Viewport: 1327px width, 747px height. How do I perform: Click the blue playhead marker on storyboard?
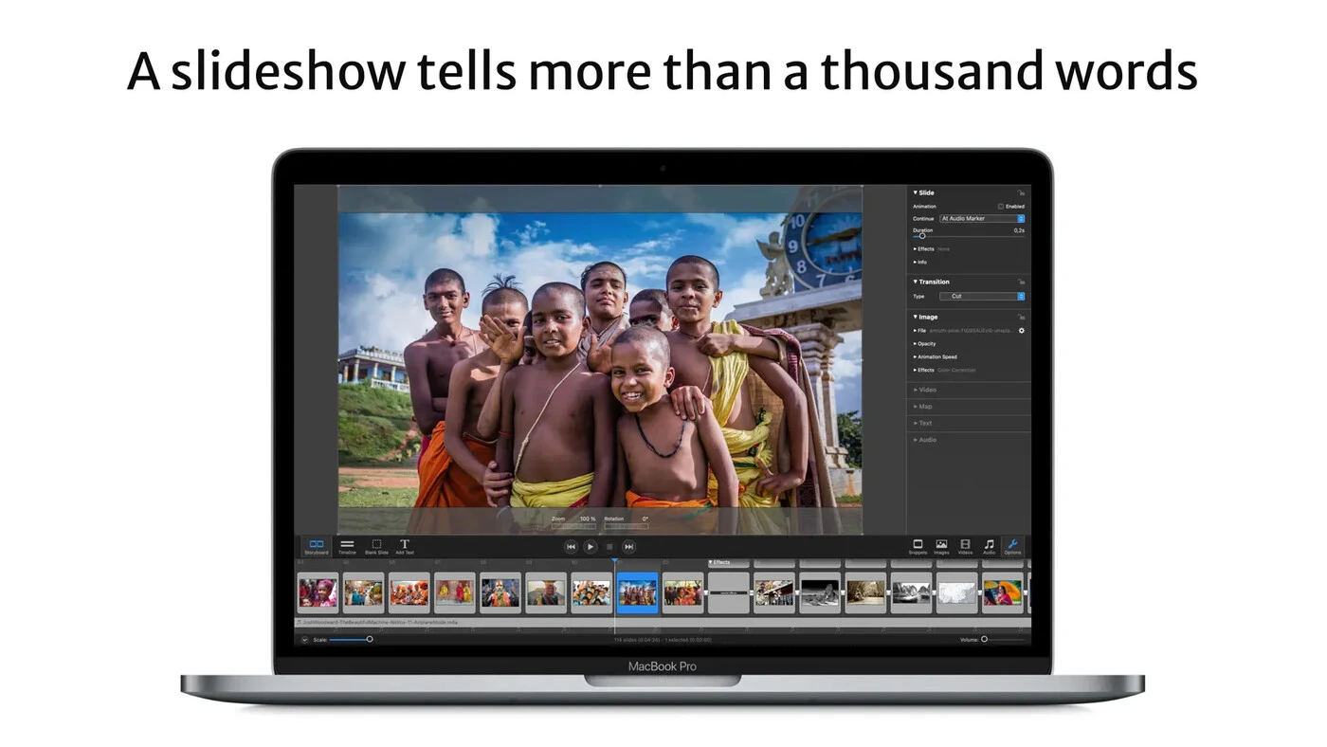pos(614,562)
